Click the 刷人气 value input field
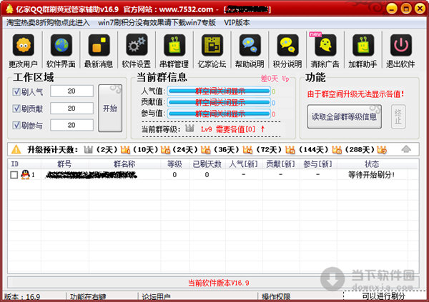 pos(71,91)
